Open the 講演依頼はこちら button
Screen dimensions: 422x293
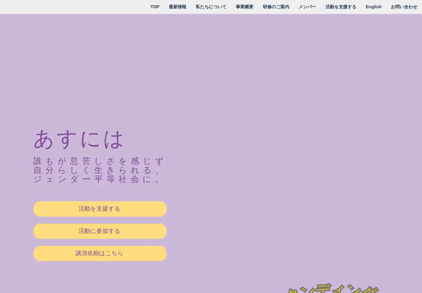point(100,253)
